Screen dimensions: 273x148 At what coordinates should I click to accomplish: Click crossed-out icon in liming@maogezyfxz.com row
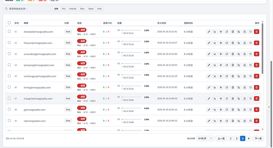click(x=239, y=87)
